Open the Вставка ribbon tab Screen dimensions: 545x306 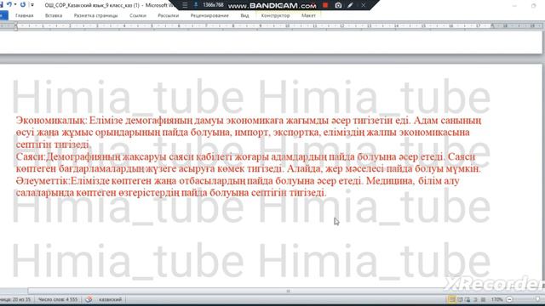(54, 15)
